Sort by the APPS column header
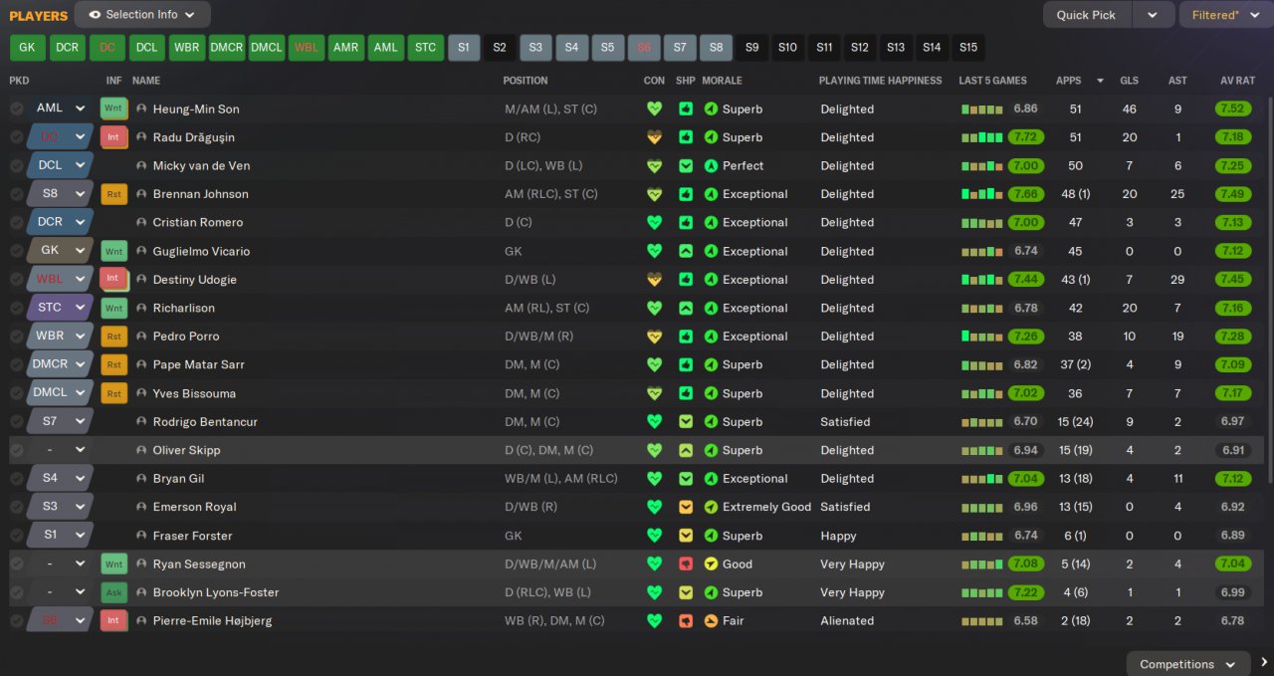1274x676 pixels. click(1069, 81)
